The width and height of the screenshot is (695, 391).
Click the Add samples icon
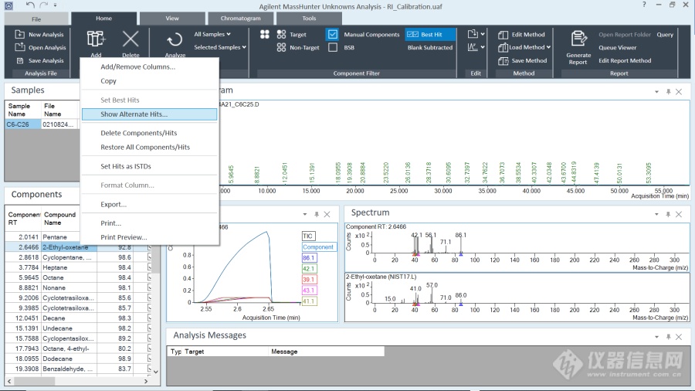96,39
